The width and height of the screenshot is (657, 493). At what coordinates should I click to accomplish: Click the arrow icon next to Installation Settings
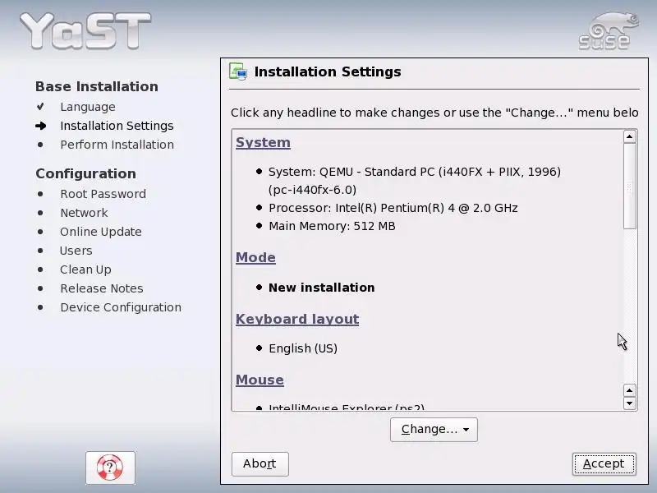(x=40, y=126)
